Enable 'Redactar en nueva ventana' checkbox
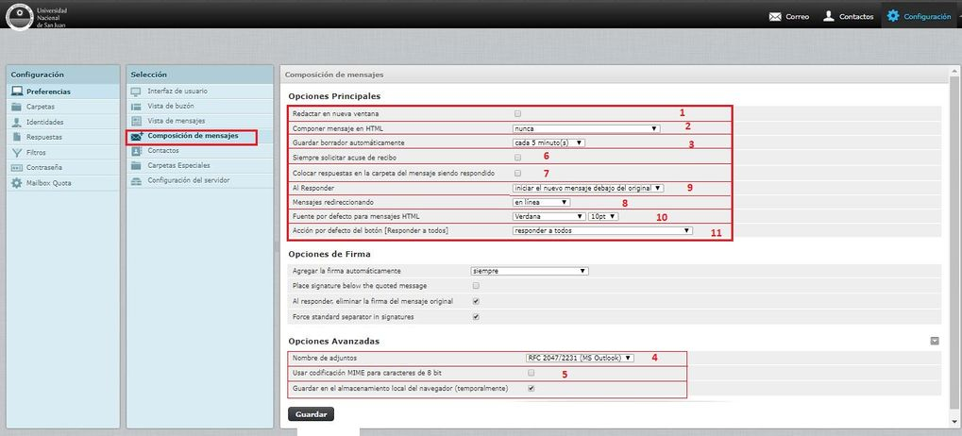This screenshot has height=436, width=962. (517, 112)
